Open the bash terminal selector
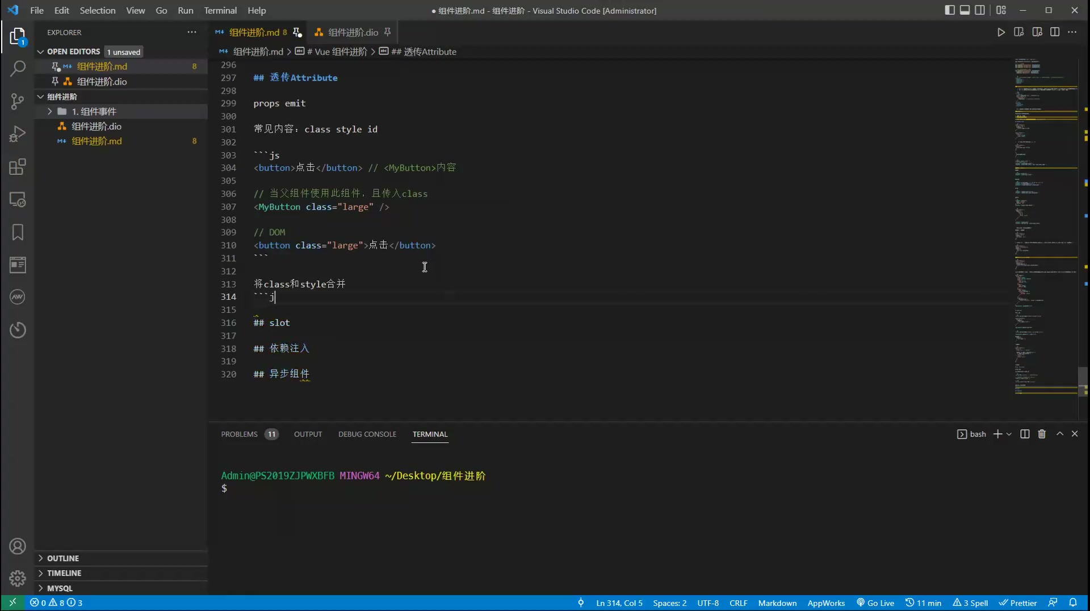Screen dimensions: 1090x611 (971, 434)
